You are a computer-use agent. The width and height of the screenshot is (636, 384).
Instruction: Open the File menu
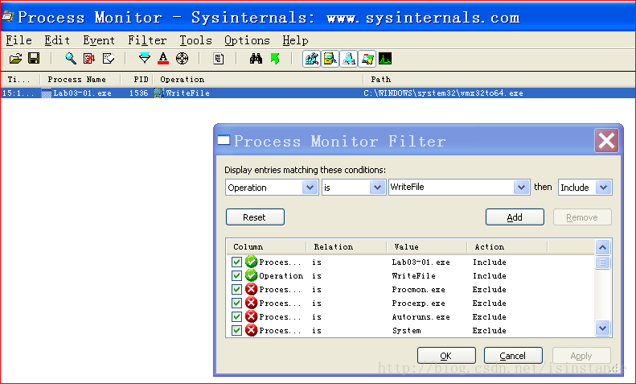(18, 40)
